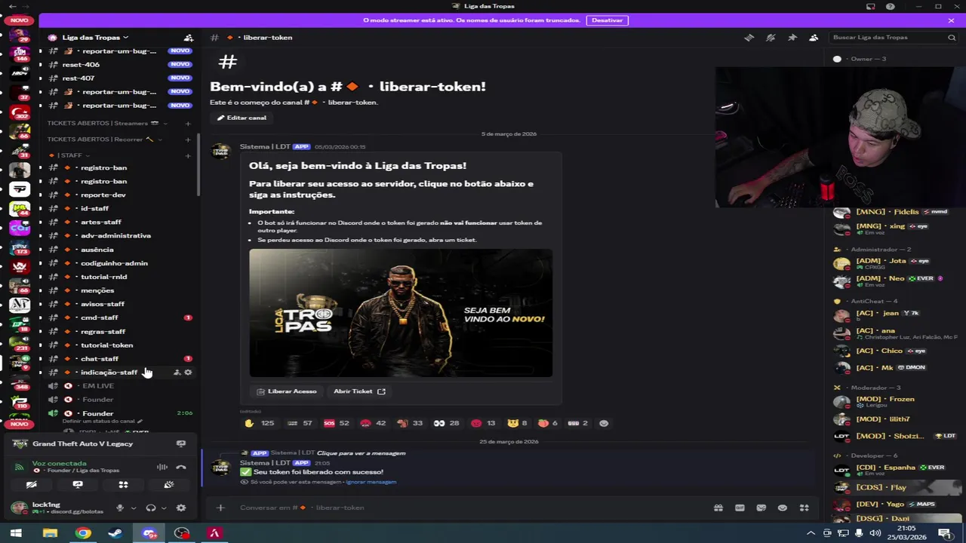Dismiss the streamer mode purple banner
The image size is (966, 543).
951,20
